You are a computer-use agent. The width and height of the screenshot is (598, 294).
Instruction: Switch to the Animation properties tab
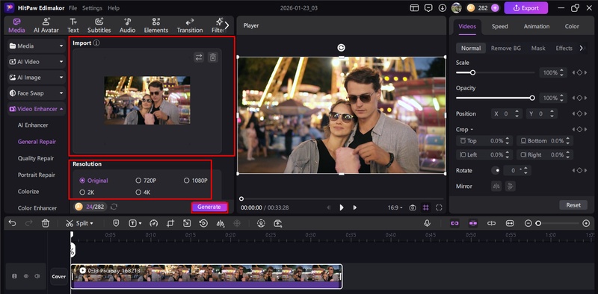pyautogui.click(x=536, y=26)
